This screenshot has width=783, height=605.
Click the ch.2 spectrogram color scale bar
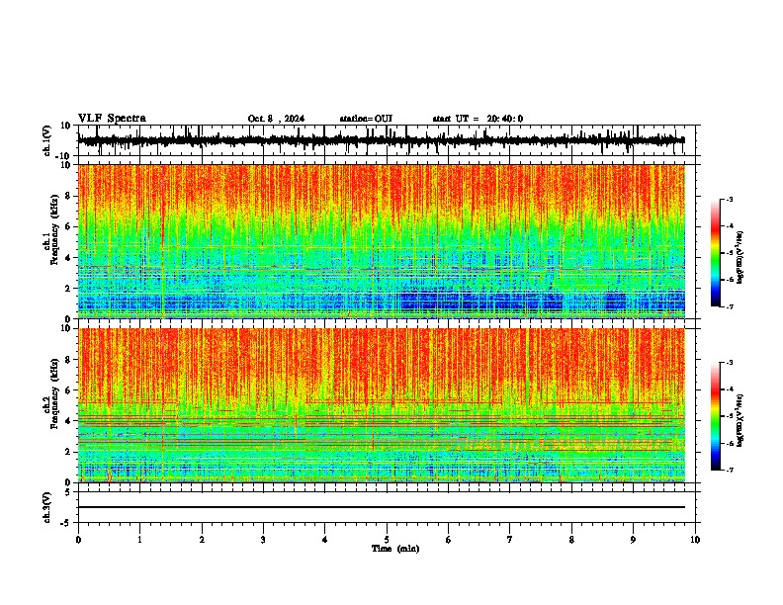tap(715, 416)
